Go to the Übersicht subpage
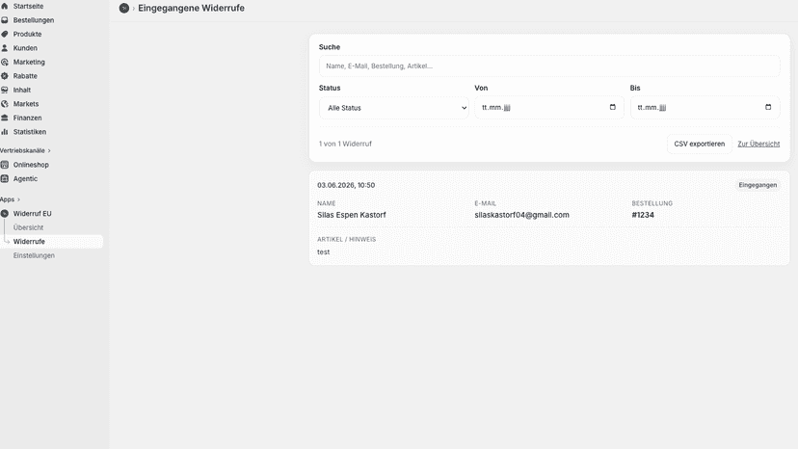 [28, 227]
